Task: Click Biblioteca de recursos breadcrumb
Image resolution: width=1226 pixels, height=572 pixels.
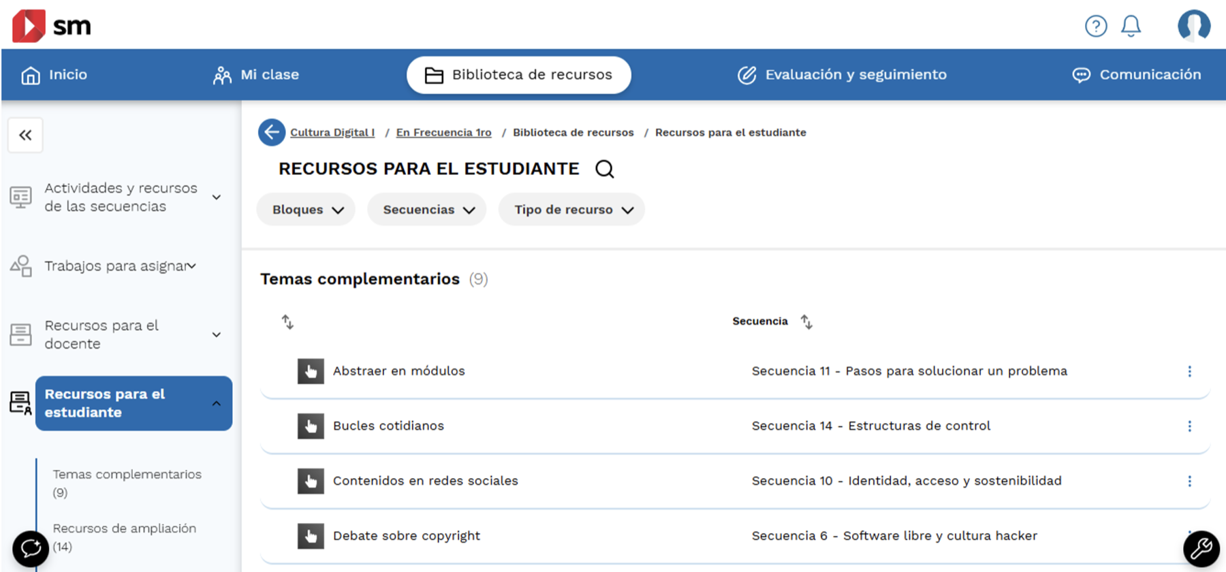Action: coord(573,133)
